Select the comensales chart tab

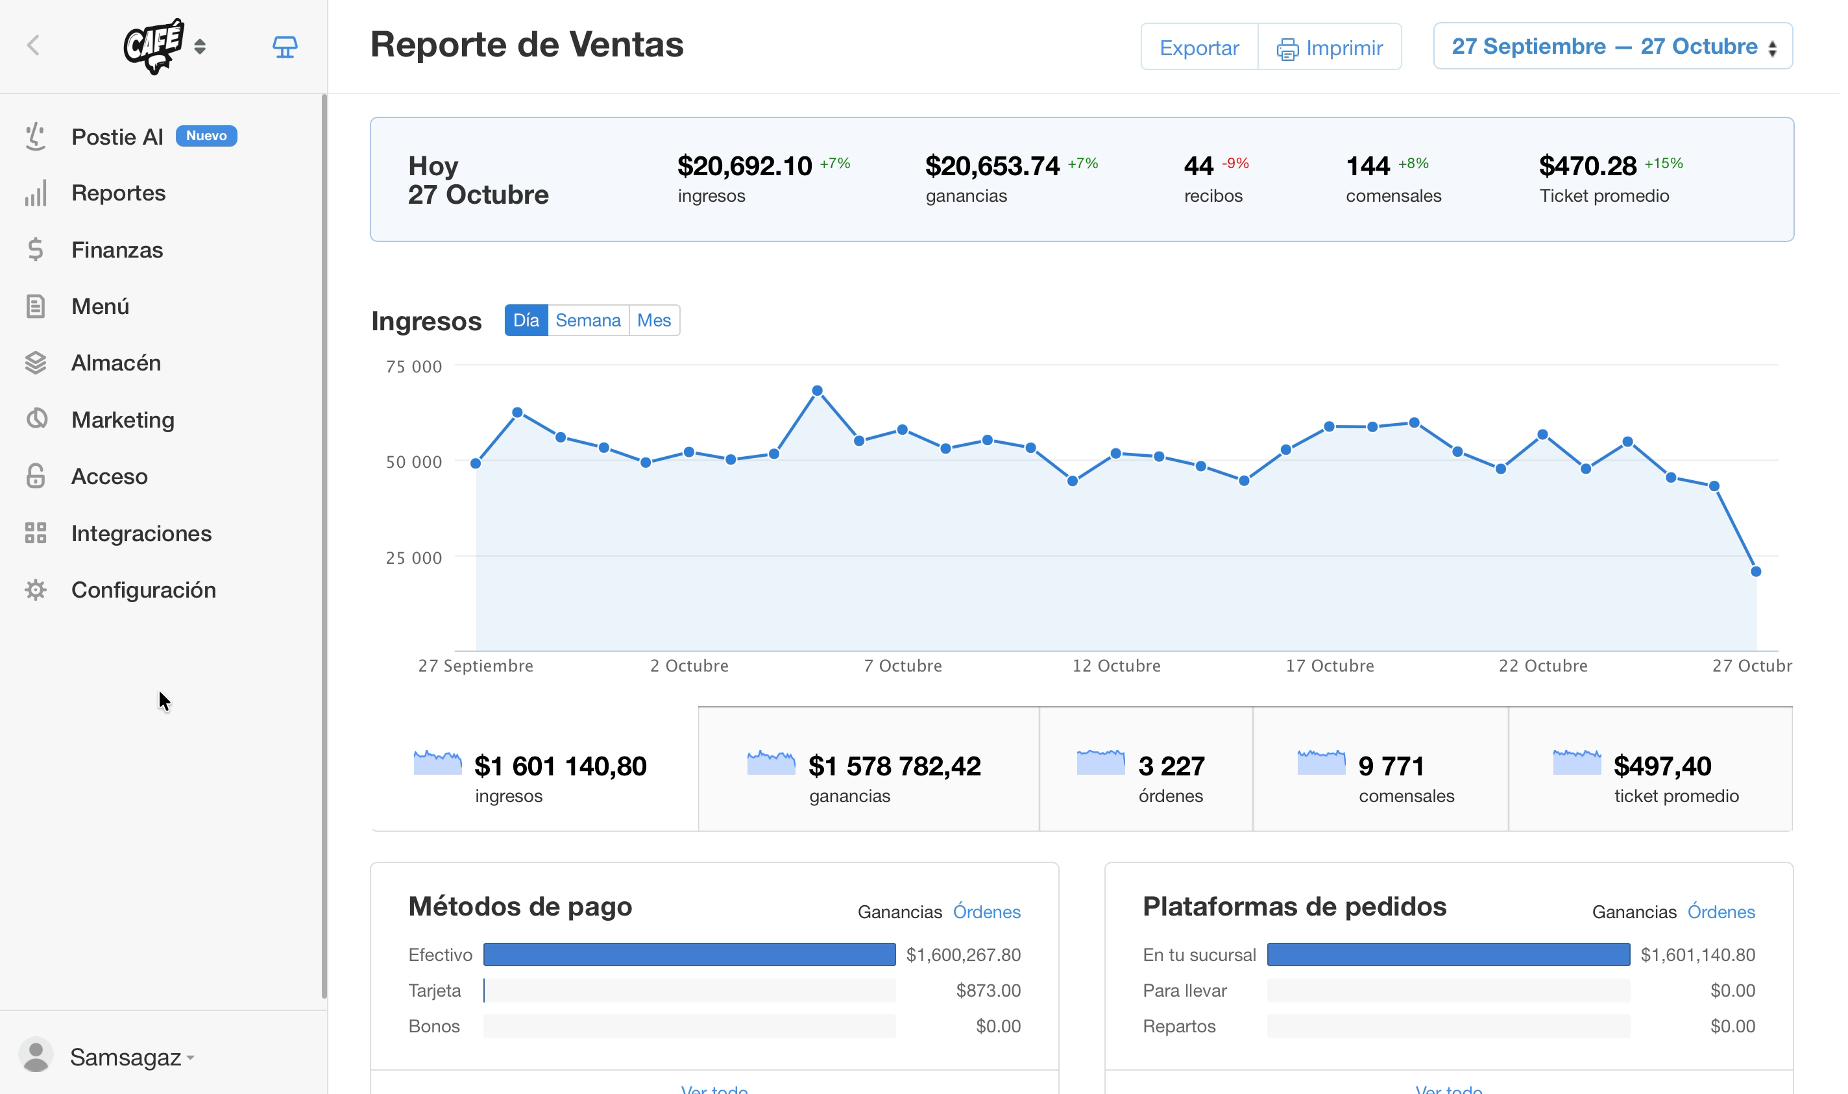(1380, 769)
